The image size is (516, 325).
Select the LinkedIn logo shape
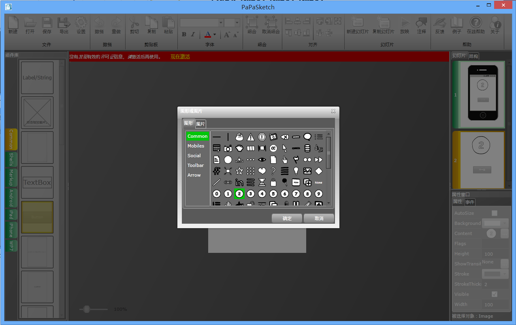click(x=239, y=182)
